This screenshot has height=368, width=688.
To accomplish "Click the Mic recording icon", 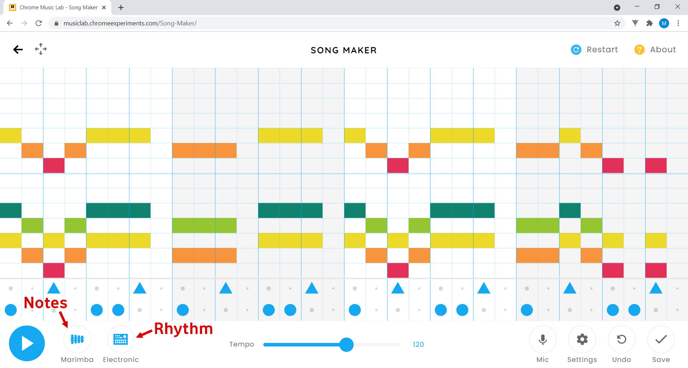I will (543, 339).
